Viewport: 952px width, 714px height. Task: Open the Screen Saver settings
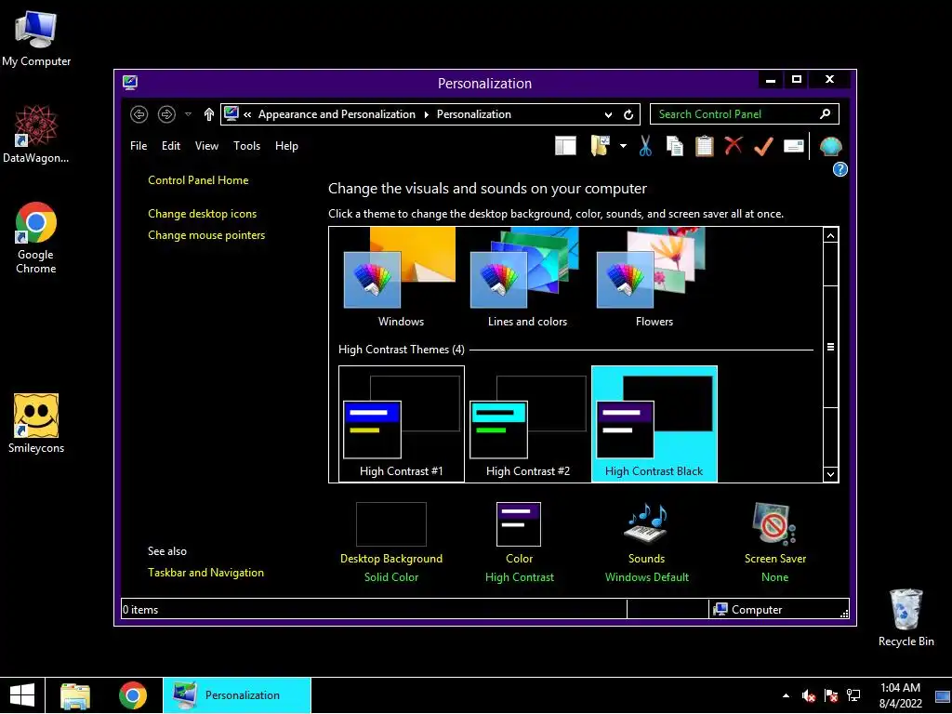tap(774, 541)
